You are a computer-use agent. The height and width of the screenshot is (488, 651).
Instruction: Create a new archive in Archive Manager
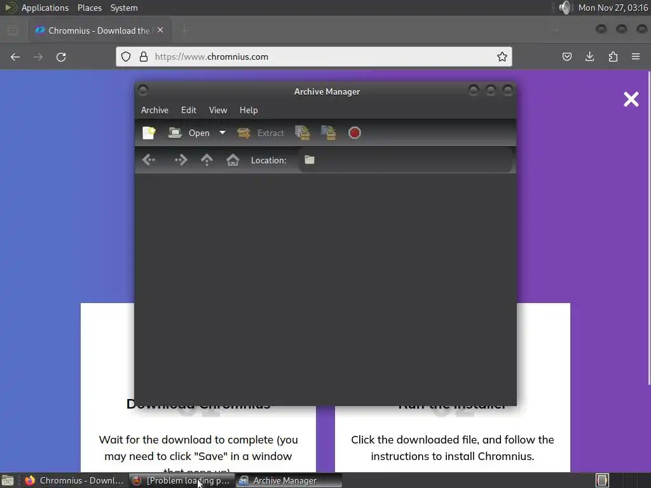(x=149, y=133)
